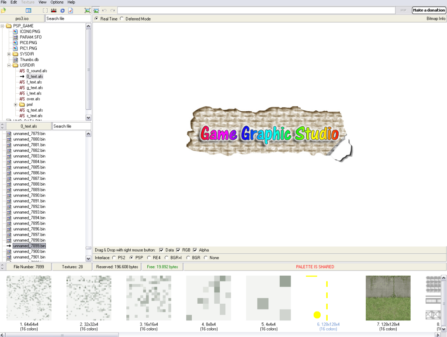This screenshot has height=337, width=447.
Task: Click the redo arrow icon
Action: pos(113,11)
